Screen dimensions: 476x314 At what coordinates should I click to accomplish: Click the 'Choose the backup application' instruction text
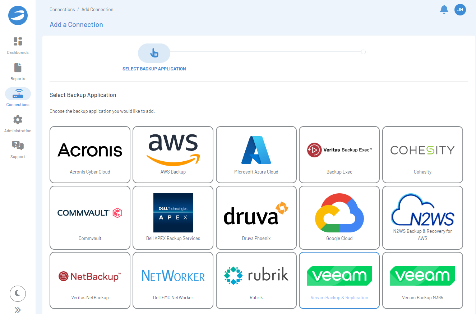(102, 111)
